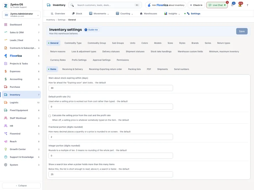Screen dimensions: 254x190
Task: Open the tasks checklist icon in header
Action: pyautogui.click(x=232, y=5)
